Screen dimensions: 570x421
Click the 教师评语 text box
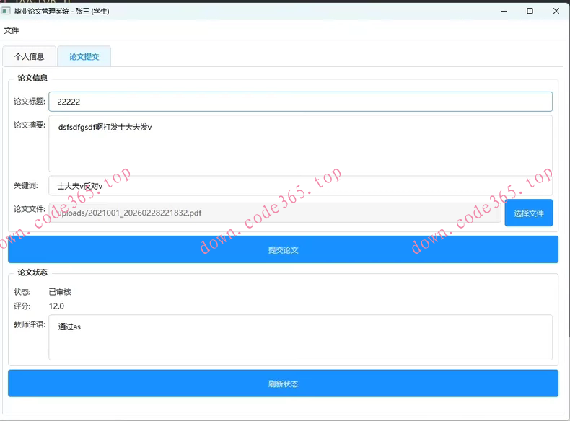[x=300, y=337]
